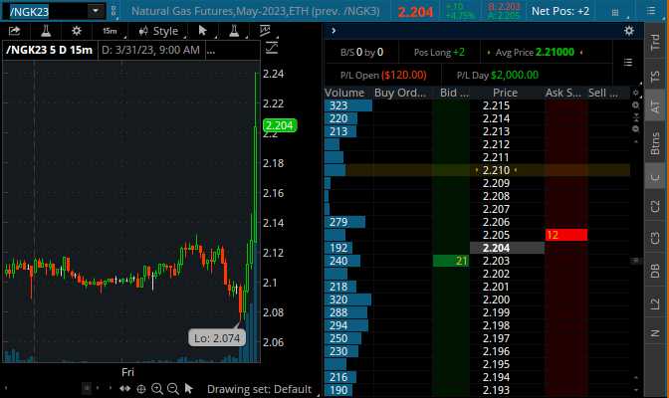
Task: Click the crosshair pan icon below chart
Action: 141,388
